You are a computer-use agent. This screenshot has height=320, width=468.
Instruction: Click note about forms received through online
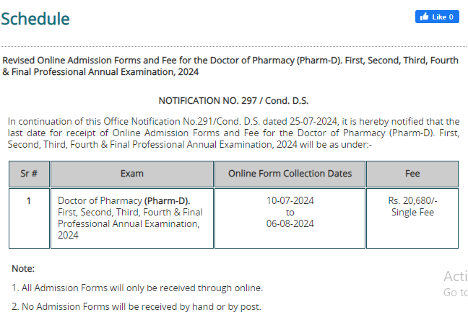pos(137,288)
